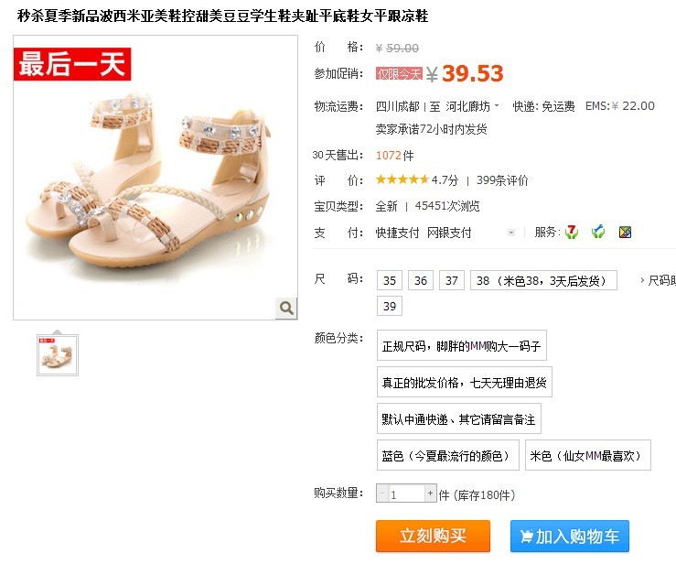Pick size 38 (米色38，3天后发货)
The width and height of the screenshot is (676, 564).
[x=543, y=280]
